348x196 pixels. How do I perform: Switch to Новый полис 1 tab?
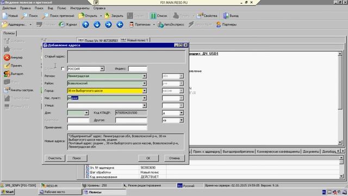point(135,40)
